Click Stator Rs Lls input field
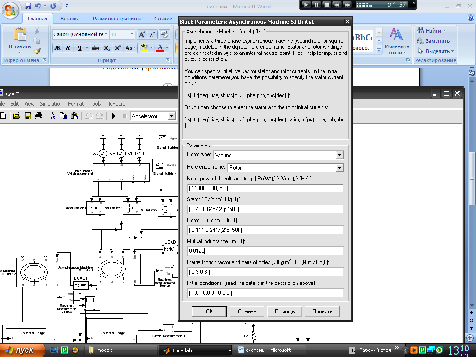 tap(265, 209)
